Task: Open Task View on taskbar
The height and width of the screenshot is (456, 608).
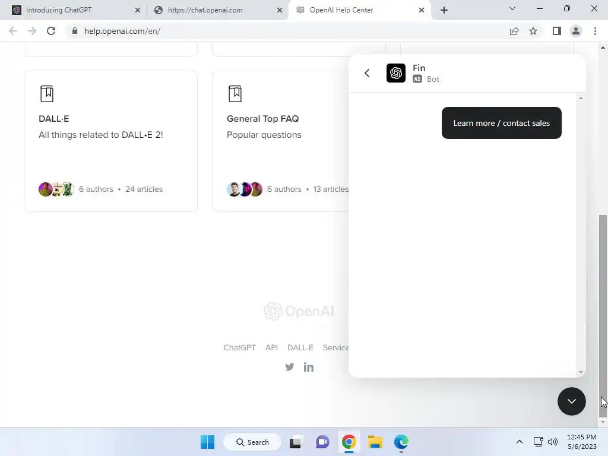Action: tap(296, 442)
